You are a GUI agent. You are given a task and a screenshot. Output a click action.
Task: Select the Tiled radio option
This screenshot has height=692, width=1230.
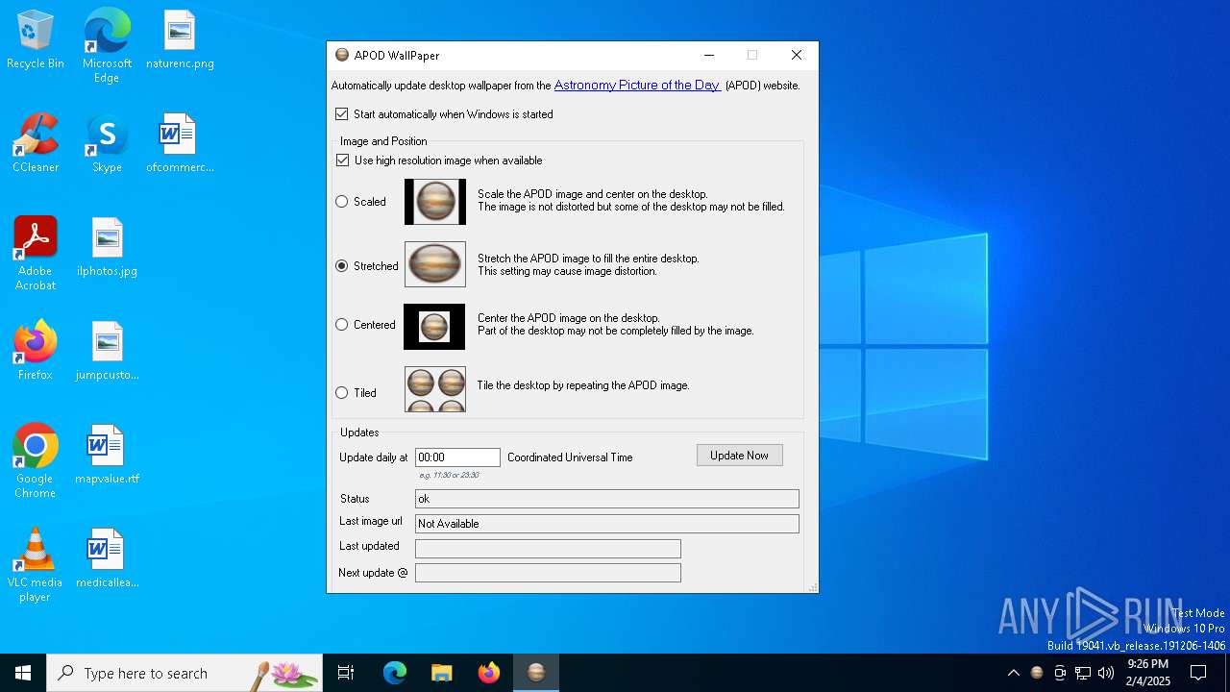pos(356,392)
